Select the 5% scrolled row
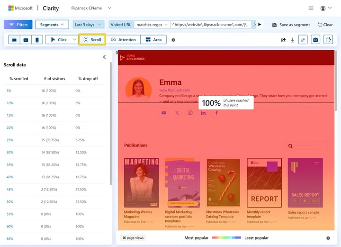Viewport: 341px width, 247px height. click(54, 91)
